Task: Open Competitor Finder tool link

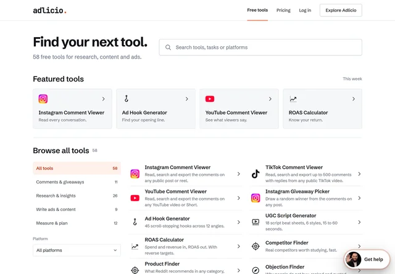Action: pyautogui.click(x=306, y=246)
